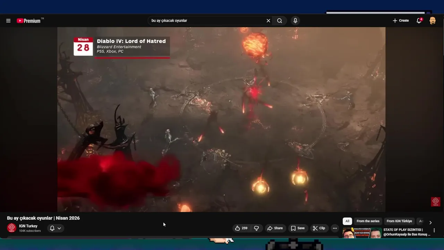Select the All filter chip
The height and width of the screenshot is (250, 444).
[x=347, y=221]
